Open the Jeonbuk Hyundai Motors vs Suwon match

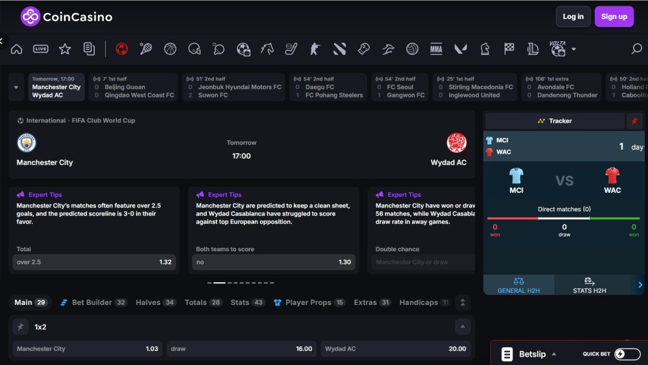(234, 87)
